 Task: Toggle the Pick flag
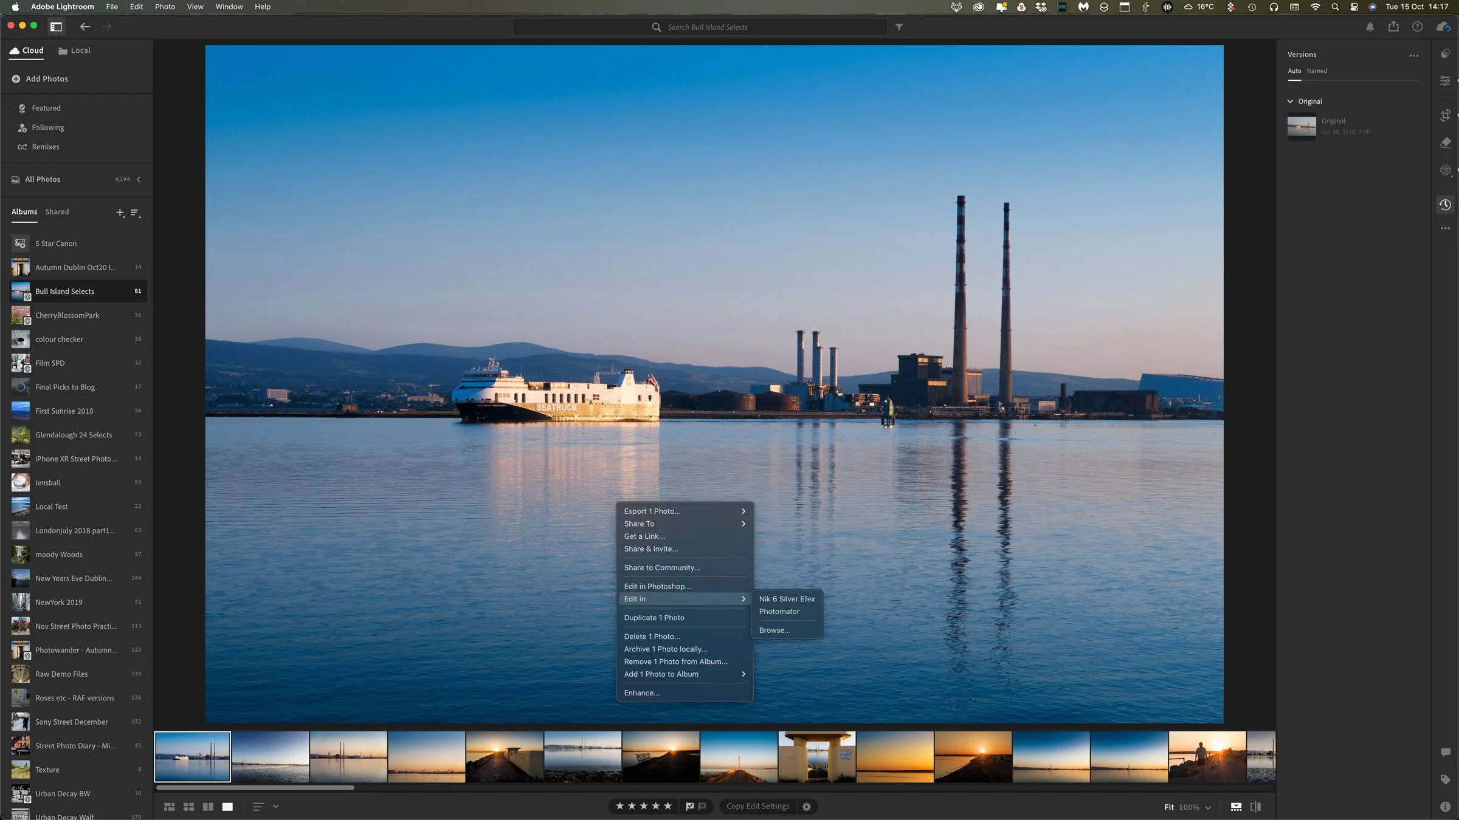690,806
